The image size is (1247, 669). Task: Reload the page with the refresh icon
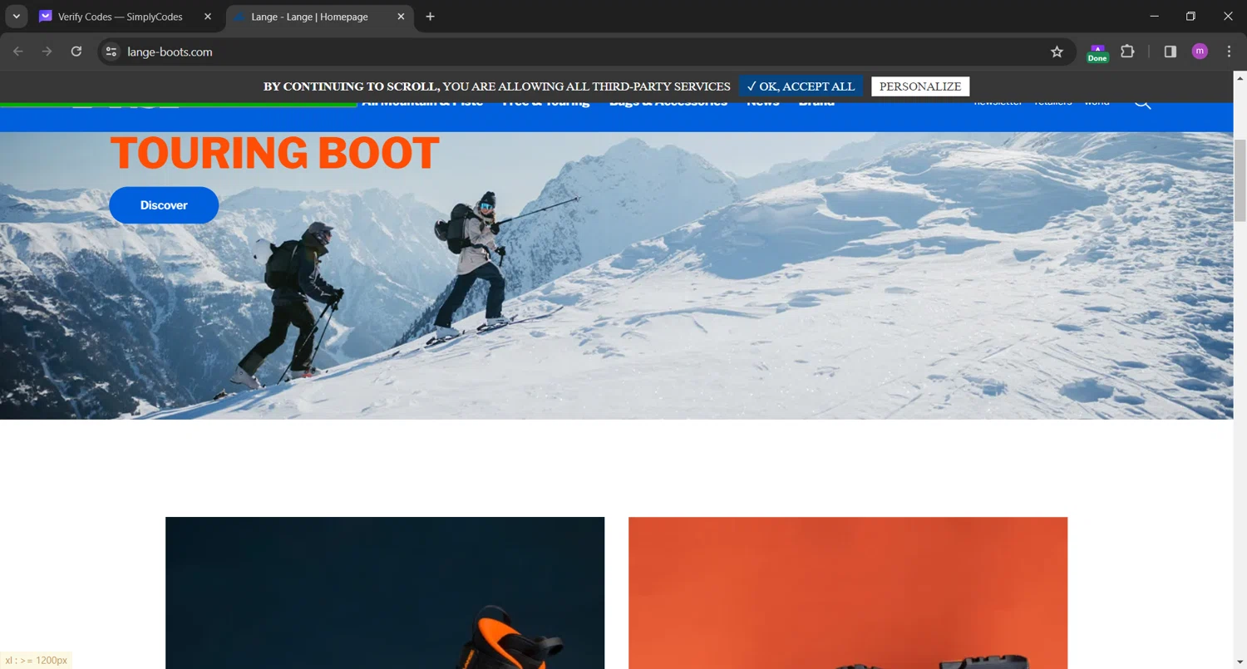tap(76, 52)
